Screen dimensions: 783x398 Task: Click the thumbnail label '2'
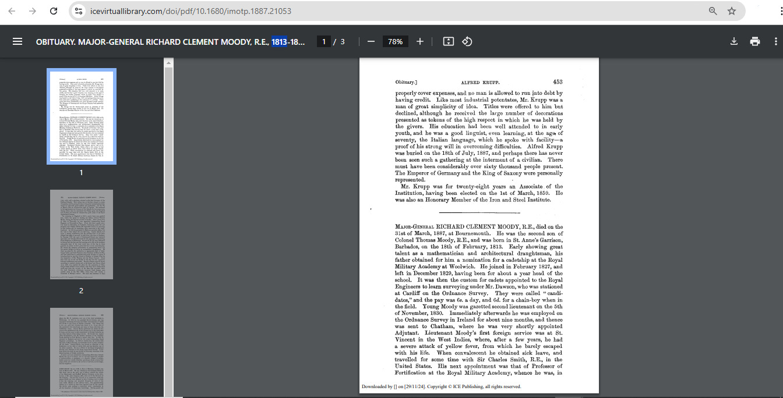pyautogui.click(x=82, y=290)
